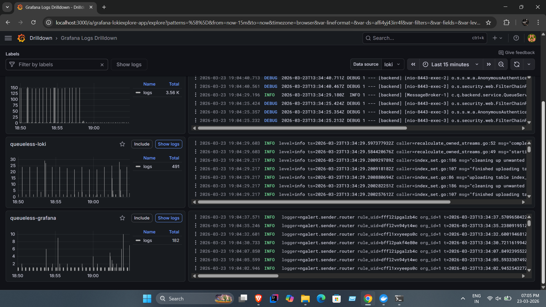Image resolution: width=546 pixels, height=307 pixels.
Task: Click the 3.56 K total value
Action: [x=172, y=93]
